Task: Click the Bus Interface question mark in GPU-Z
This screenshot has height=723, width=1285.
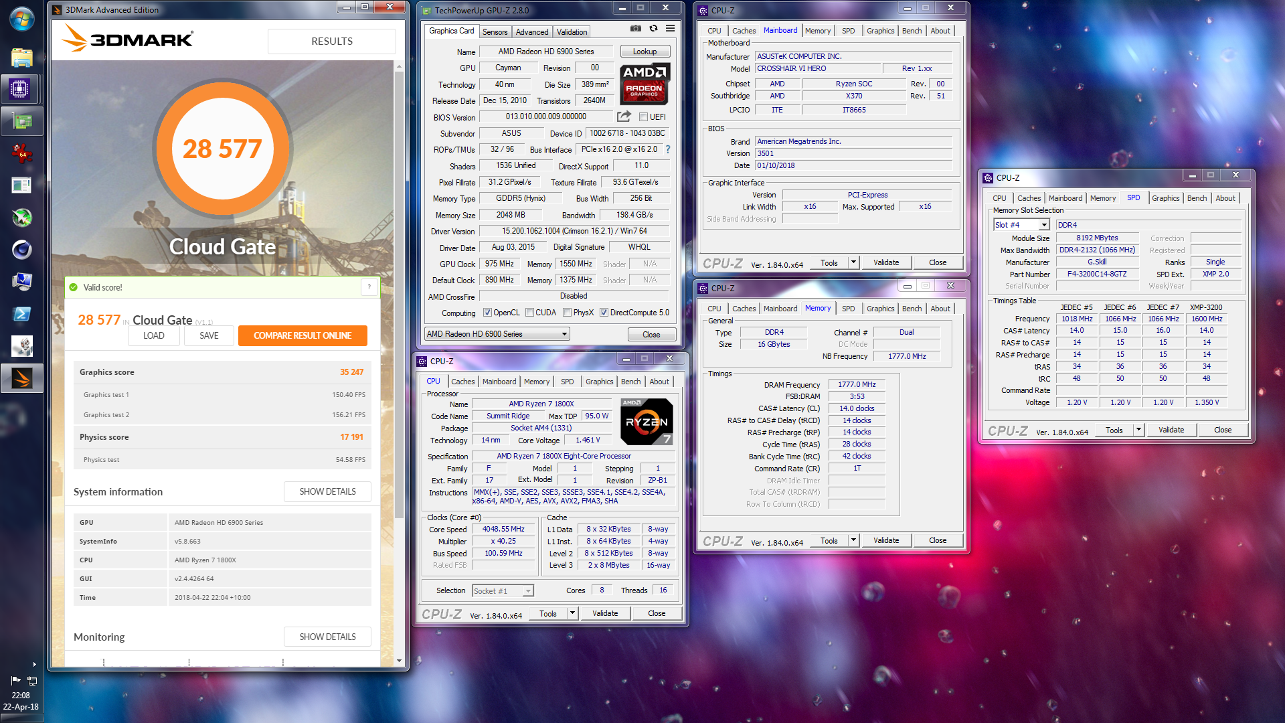Action: click(x=667, y=149)
